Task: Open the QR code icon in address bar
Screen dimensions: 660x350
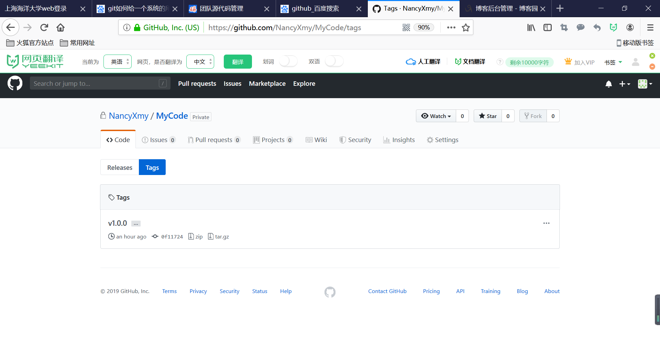Action: (x=406, y=27)
